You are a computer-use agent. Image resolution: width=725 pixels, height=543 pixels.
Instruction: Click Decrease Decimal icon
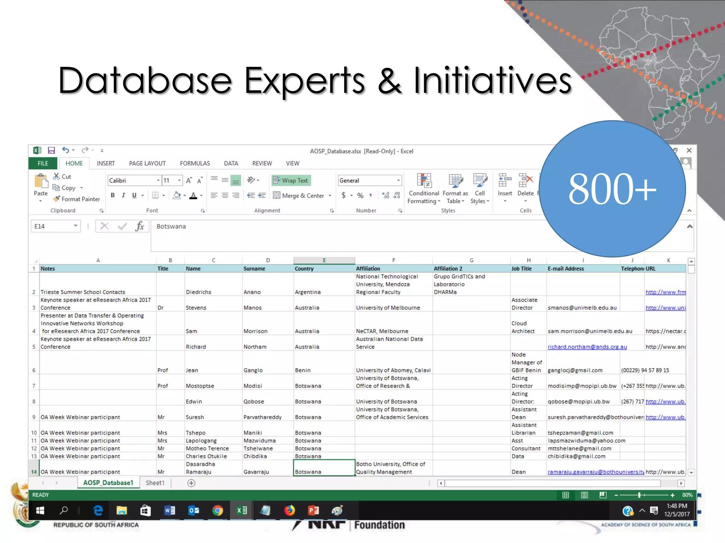click(397, 195)
